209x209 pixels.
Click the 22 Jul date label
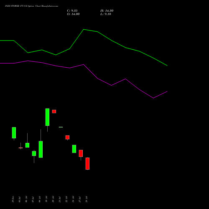pyautogui.click(x=66, y=199)
